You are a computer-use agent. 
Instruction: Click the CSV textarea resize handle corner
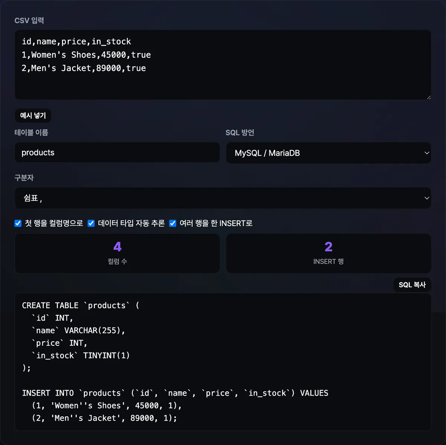click(x=429, y=97)
